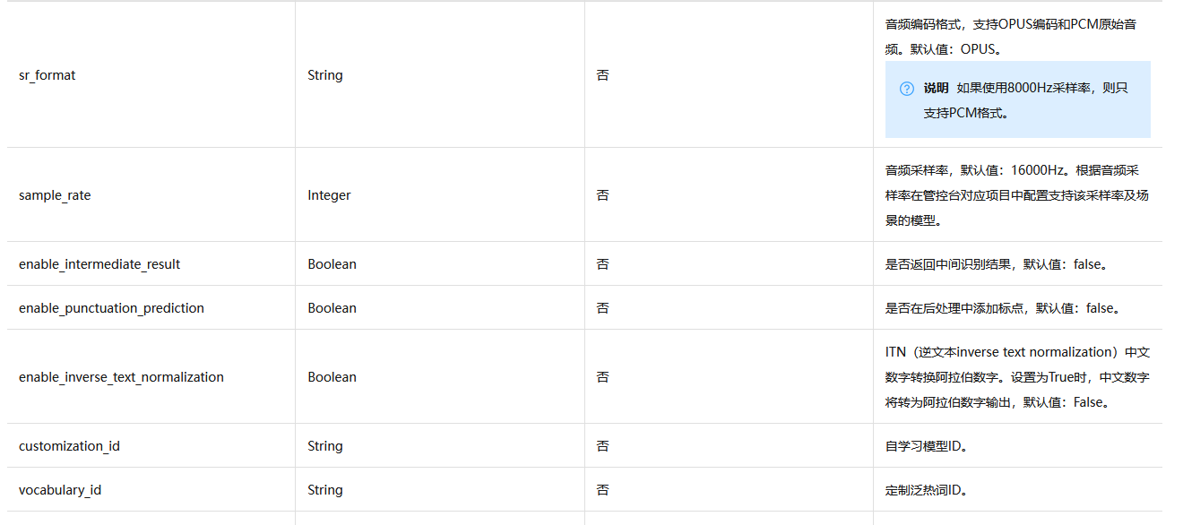This screenshot has width=1183, height=525.
Task: Click the String type for vocabulary_id
Action: (325, 490)
